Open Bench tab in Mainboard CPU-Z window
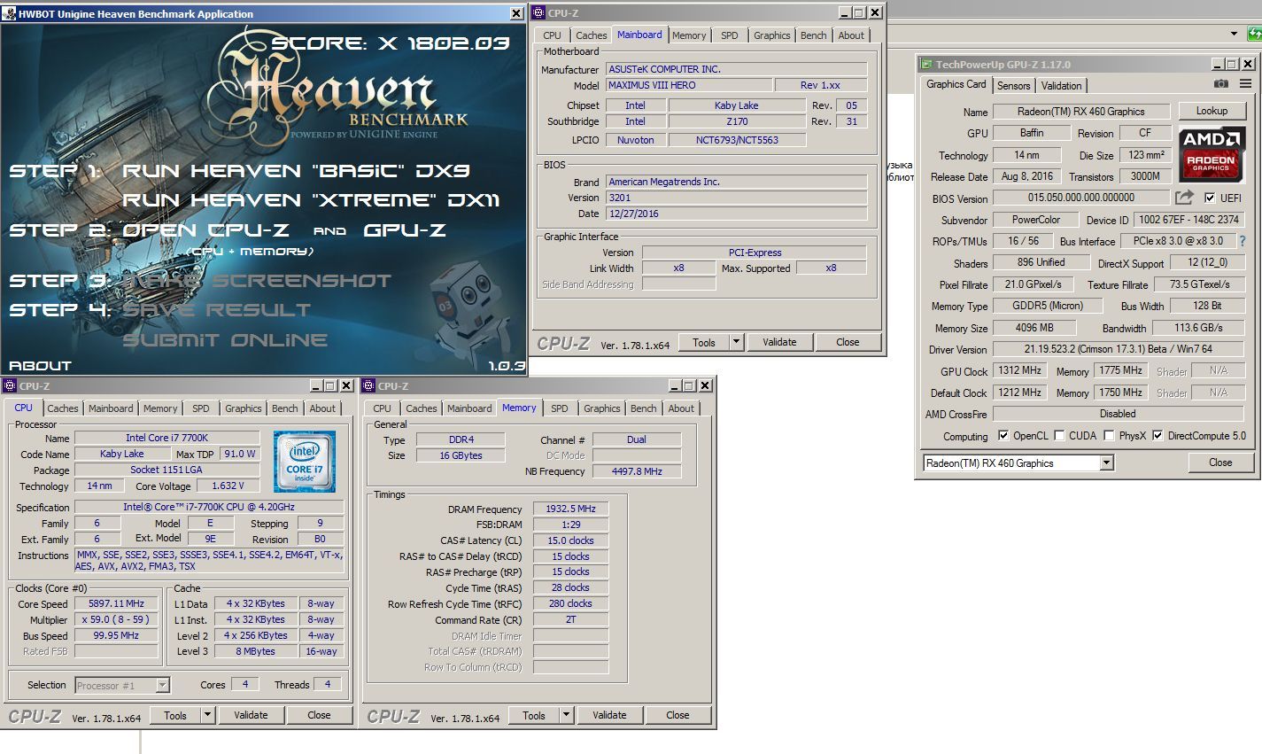1262x754 pixels. 813,35
